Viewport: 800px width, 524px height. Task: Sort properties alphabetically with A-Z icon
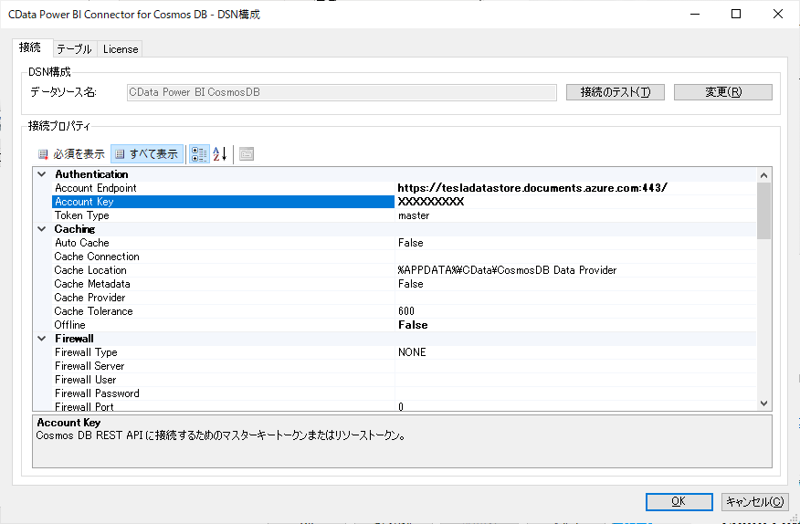click(x=220, y=153)
